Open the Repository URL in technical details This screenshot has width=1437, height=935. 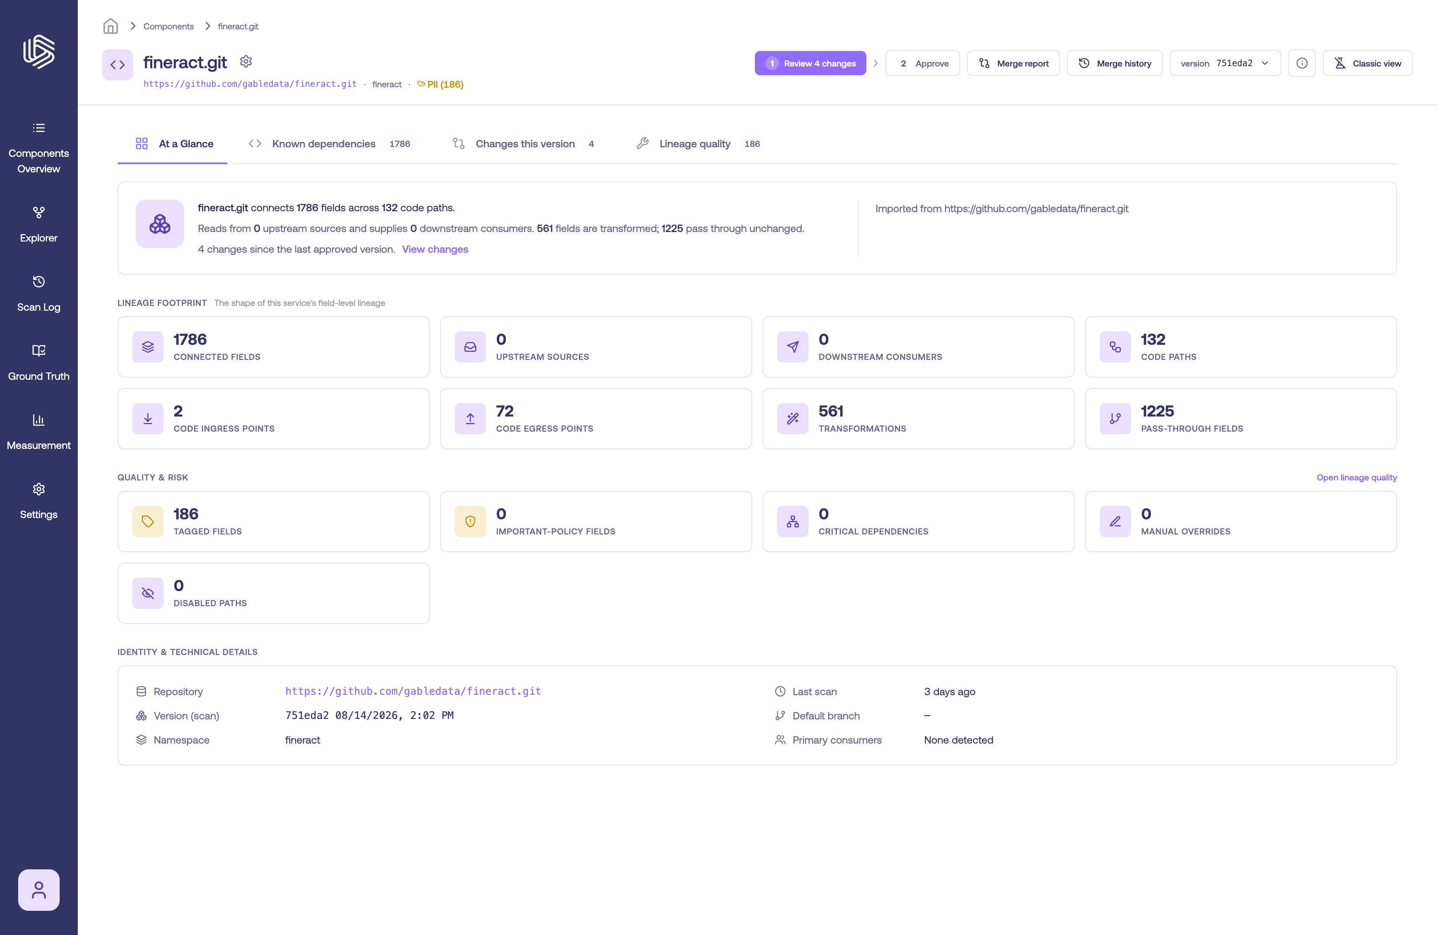(413, 691)
